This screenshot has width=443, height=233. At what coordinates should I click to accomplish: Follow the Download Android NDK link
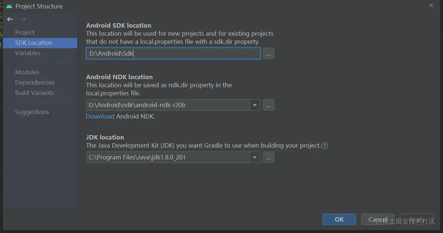(100, 116)
